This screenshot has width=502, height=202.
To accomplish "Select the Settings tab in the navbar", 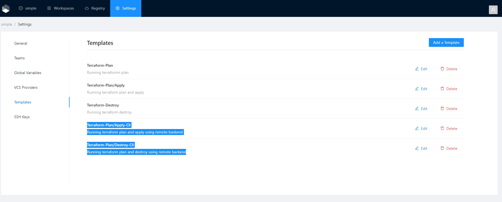I will 126,8.
